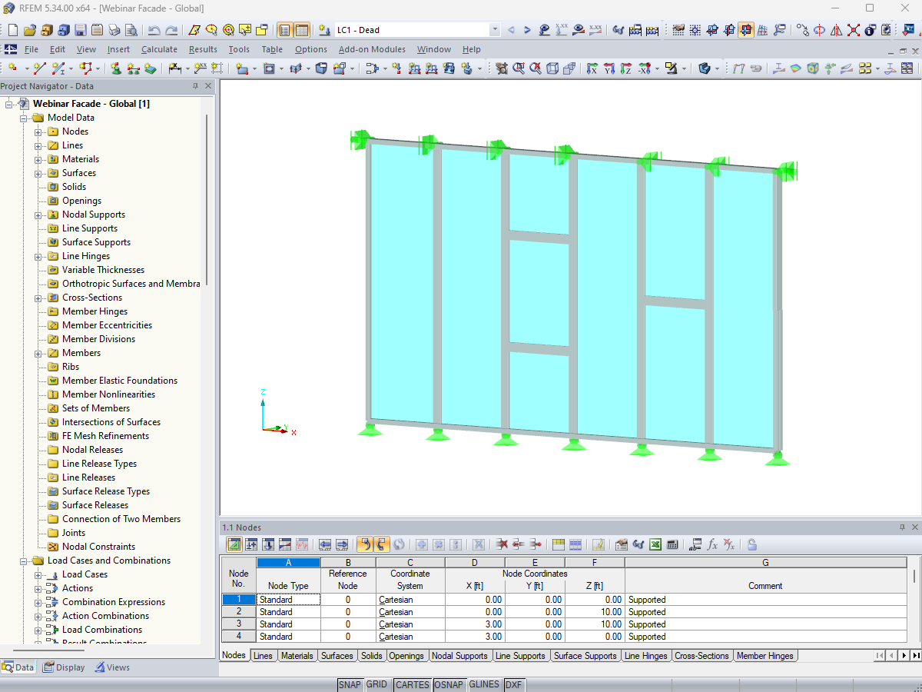Click the delete row icon in table toolbar
The height and width of the screenshot is (692, 922).
click(x=502, y=544)
